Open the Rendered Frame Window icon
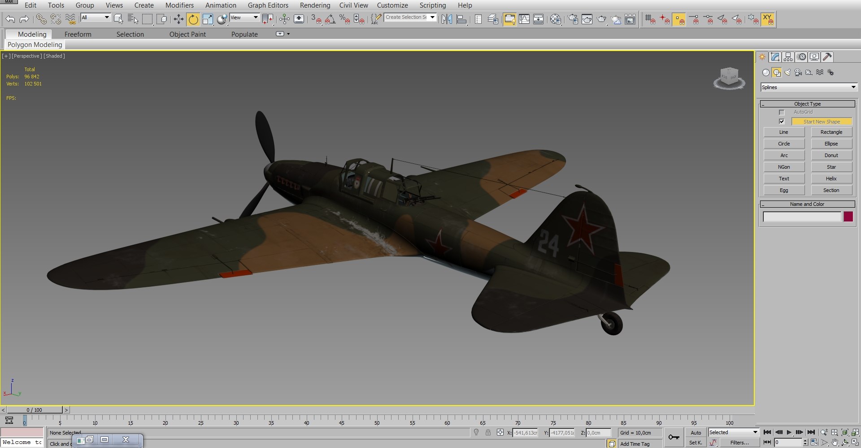 587,19
